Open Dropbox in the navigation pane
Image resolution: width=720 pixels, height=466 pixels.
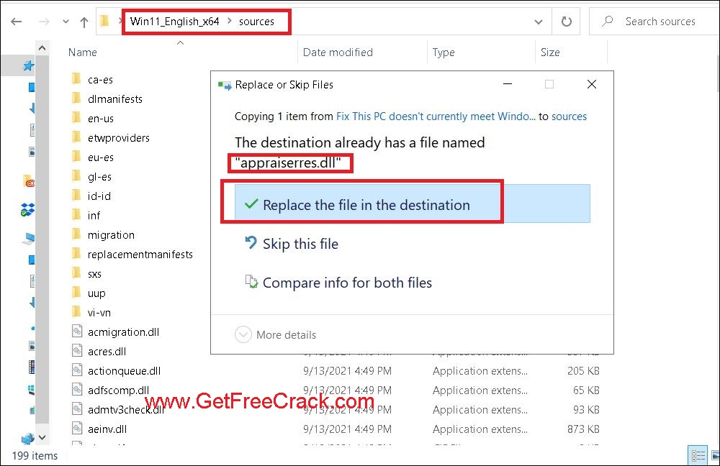(x=27, y=209)
